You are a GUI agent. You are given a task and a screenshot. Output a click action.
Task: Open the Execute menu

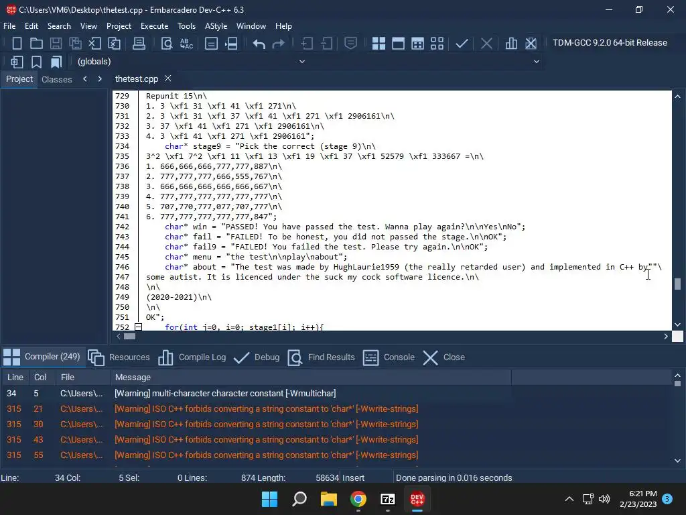coord(155,26)
